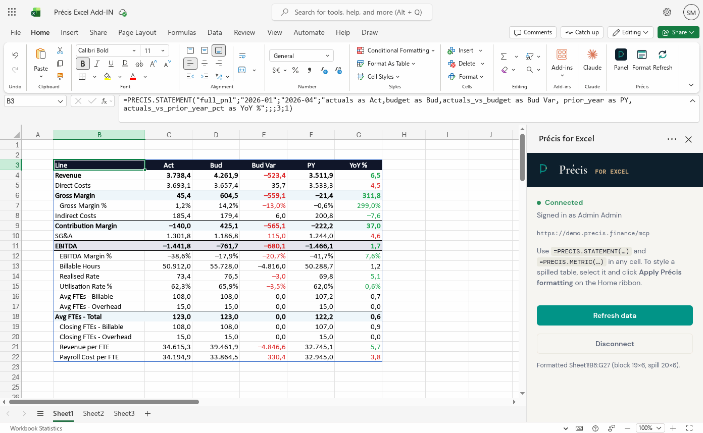Click the Clear eraser icon
This screenshot has width=703, height=433.
(x=504, y=70)
